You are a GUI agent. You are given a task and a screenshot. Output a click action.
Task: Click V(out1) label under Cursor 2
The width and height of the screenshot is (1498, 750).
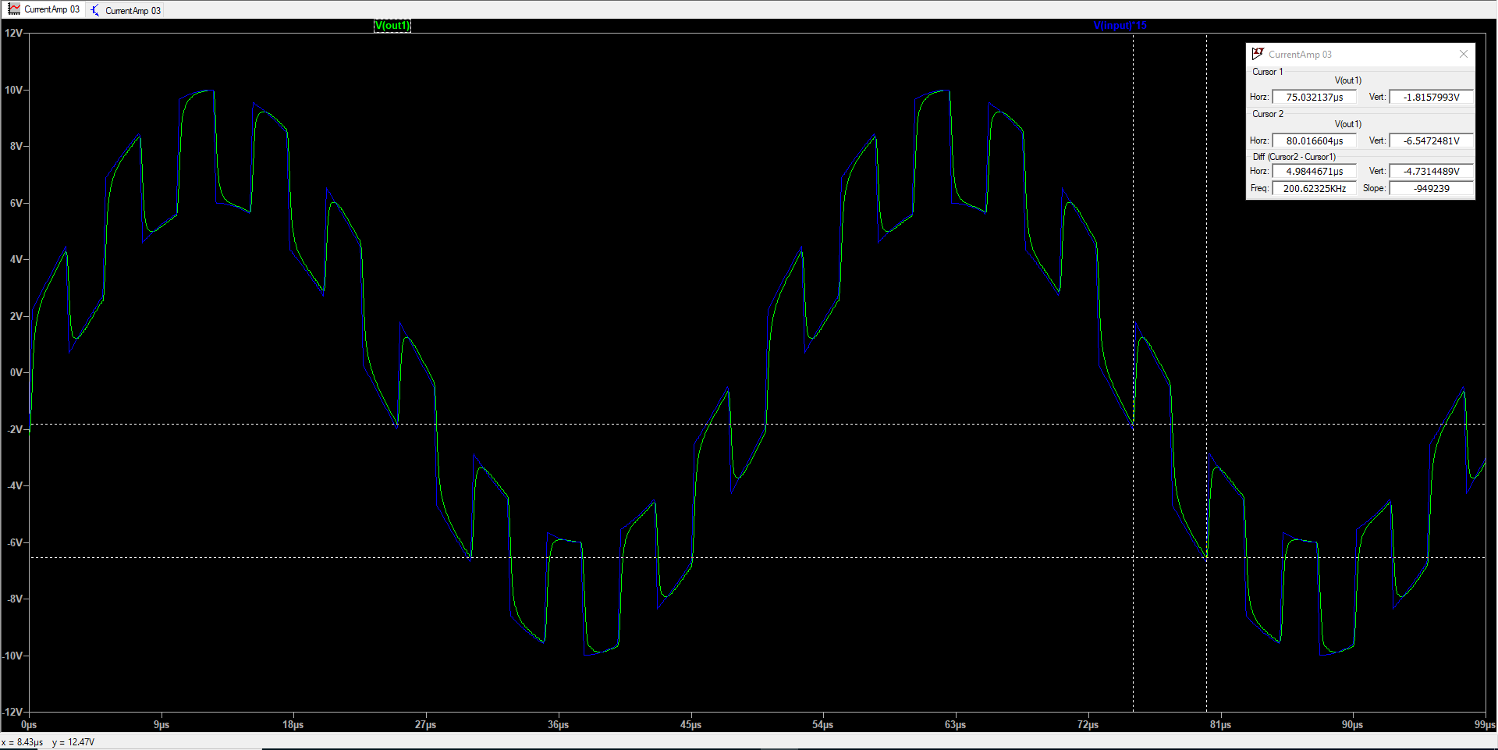coord(1347,124)
